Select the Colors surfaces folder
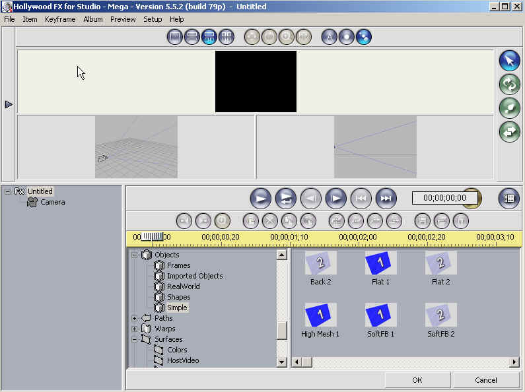 (177, 350)
